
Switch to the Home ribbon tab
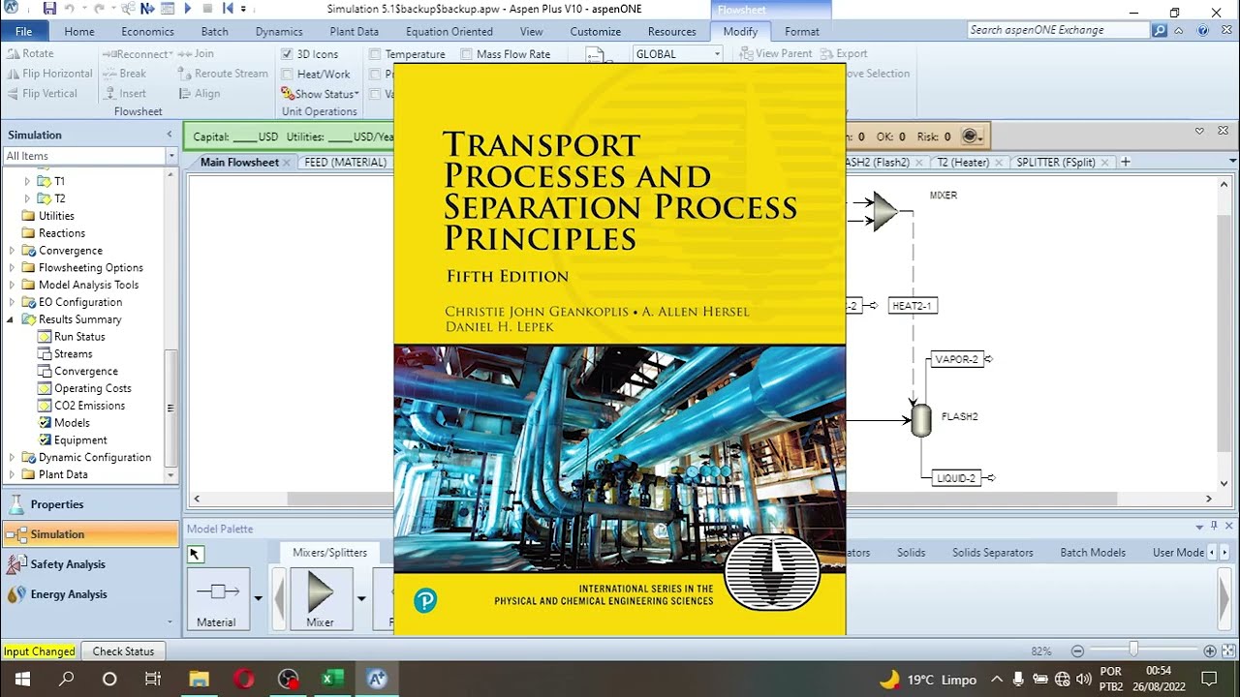pyautogui.click(x=79, y=31)
